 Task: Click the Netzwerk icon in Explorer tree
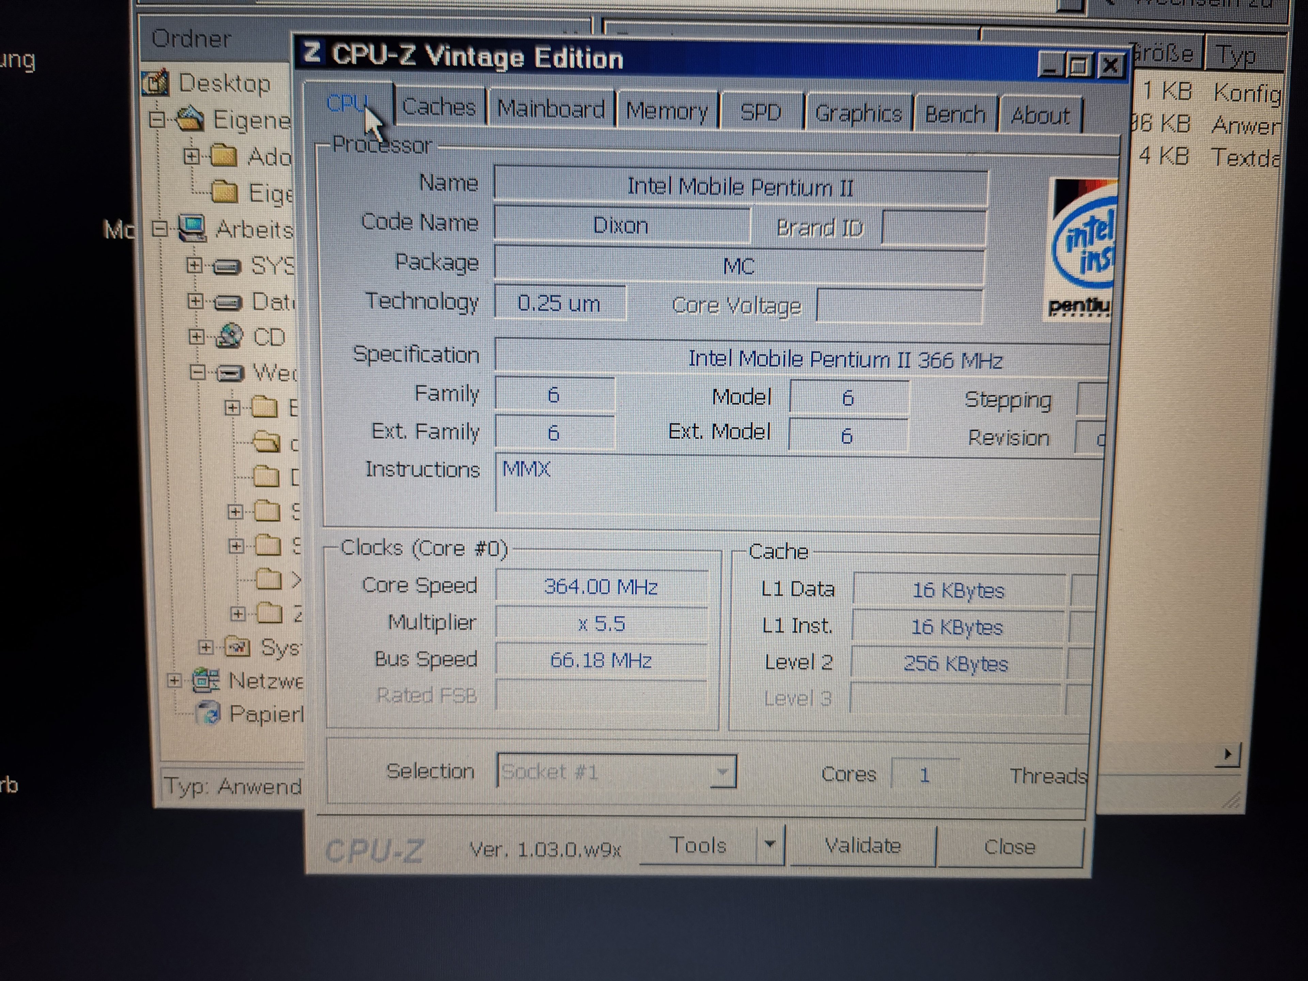(206, 681)
